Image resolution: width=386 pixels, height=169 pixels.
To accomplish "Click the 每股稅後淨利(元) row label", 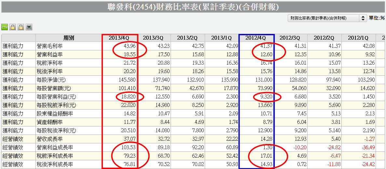I will point(56,130).
